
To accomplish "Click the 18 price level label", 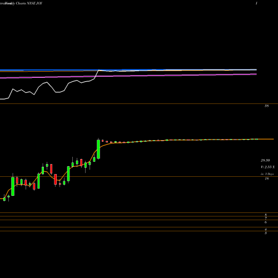I will tap(267, 178).
